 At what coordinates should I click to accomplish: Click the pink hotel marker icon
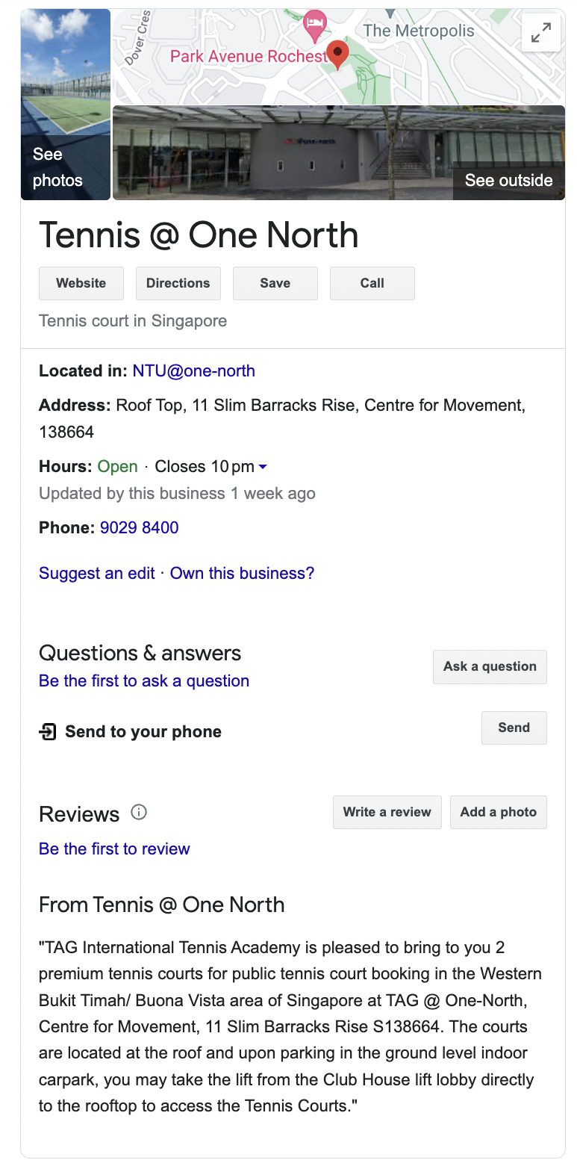[315, 24]
